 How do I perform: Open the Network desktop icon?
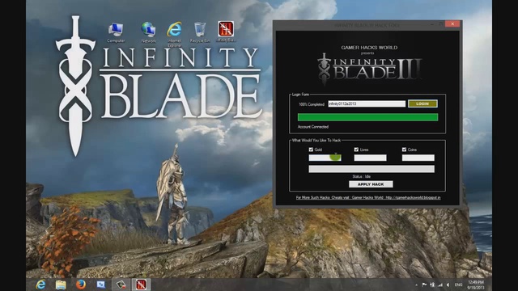click(x=148, y=32)
